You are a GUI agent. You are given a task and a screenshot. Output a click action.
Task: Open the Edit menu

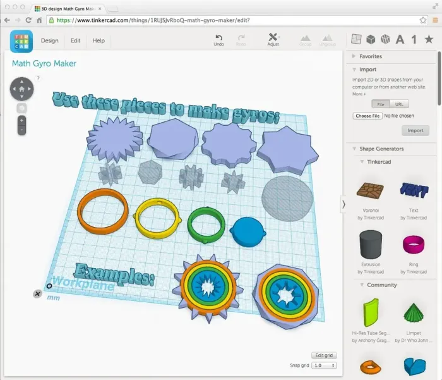[x=76, y=40]
